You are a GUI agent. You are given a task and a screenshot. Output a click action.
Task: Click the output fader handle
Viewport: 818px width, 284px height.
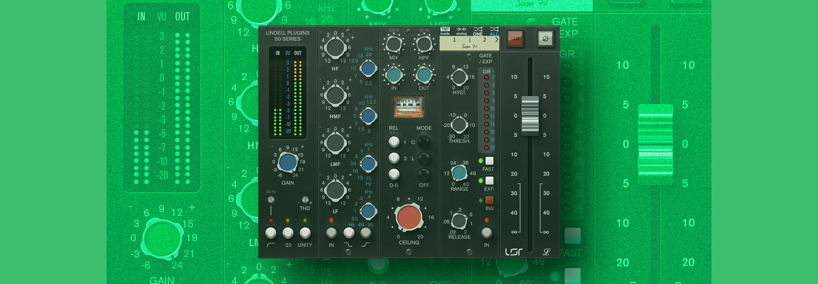click(530, 116)
